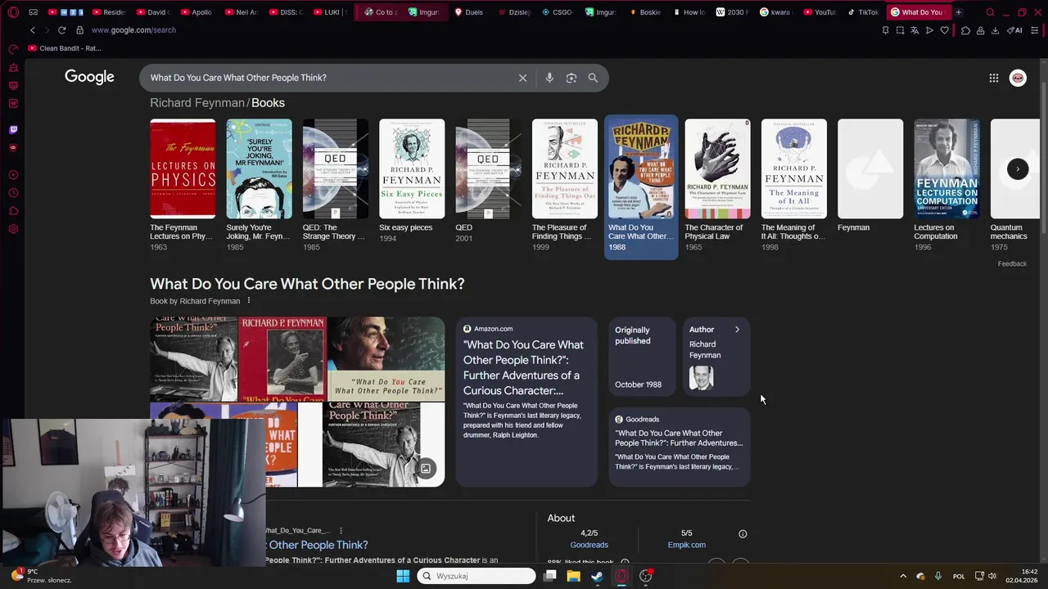This screenshot has width=1048, height=589.
Task: Open image gallery icon on book photos
Action: (426, 469)
